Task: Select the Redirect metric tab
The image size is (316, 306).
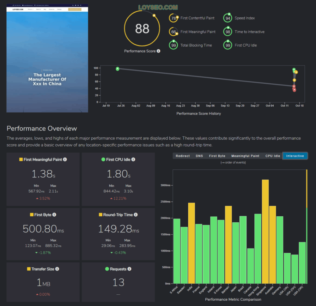Action: pyautogui.click(x=183, y=156)
